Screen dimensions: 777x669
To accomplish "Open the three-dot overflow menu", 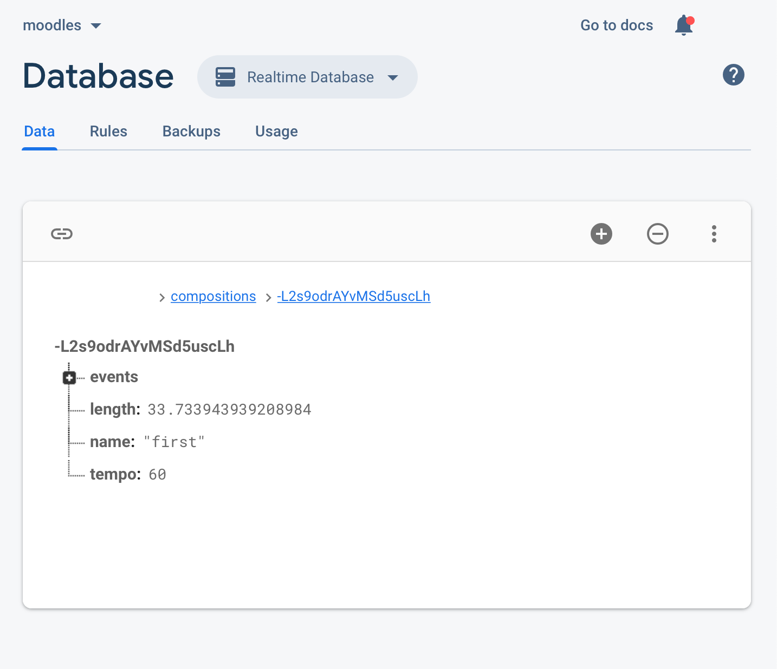I will [x=714, y=234].
